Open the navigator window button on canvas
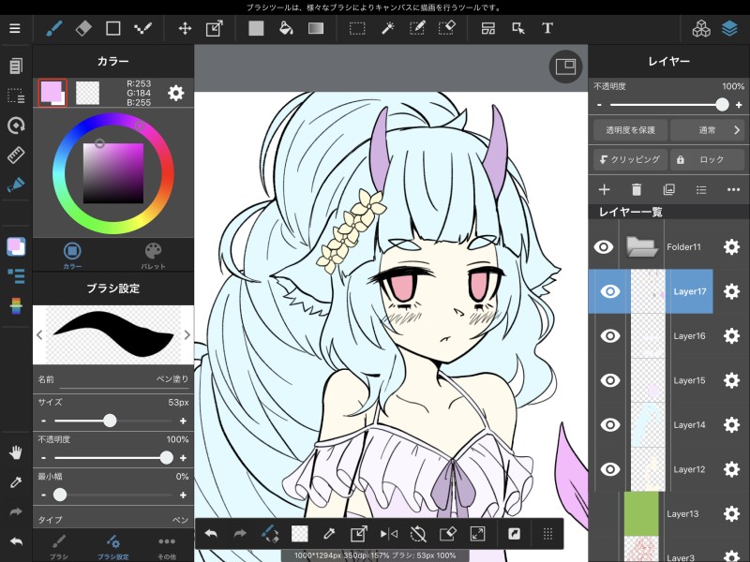The image size is (750, 562). tap(565, 67)
